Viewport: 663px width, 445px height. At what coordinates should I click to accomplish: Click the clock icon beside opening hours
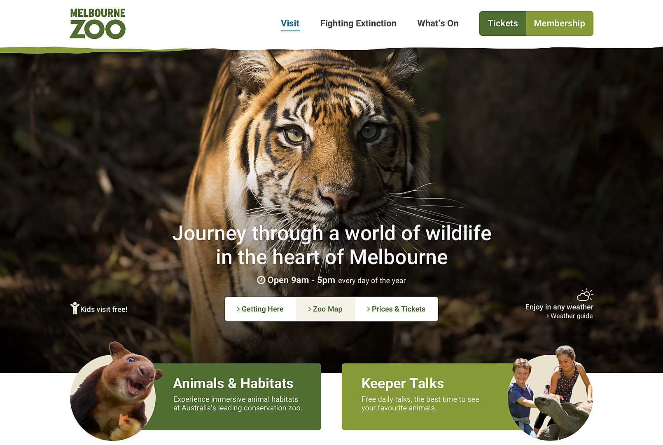click(x=261, y=280)
